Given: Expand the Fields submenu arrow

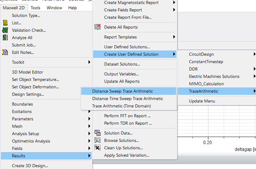Looking at the screenshot, I should [x=89, y=148].
